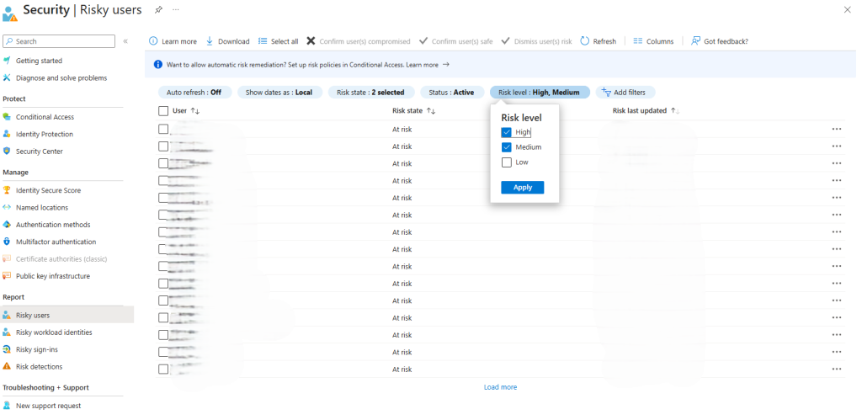Open the Status Active filter dropdown
This screenshot has height=420, width=862.
(451, 93)
